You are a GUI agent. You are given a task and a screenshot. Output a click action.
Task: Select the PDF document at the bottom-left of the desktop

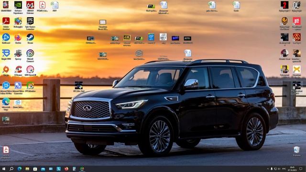coord(6,152)
